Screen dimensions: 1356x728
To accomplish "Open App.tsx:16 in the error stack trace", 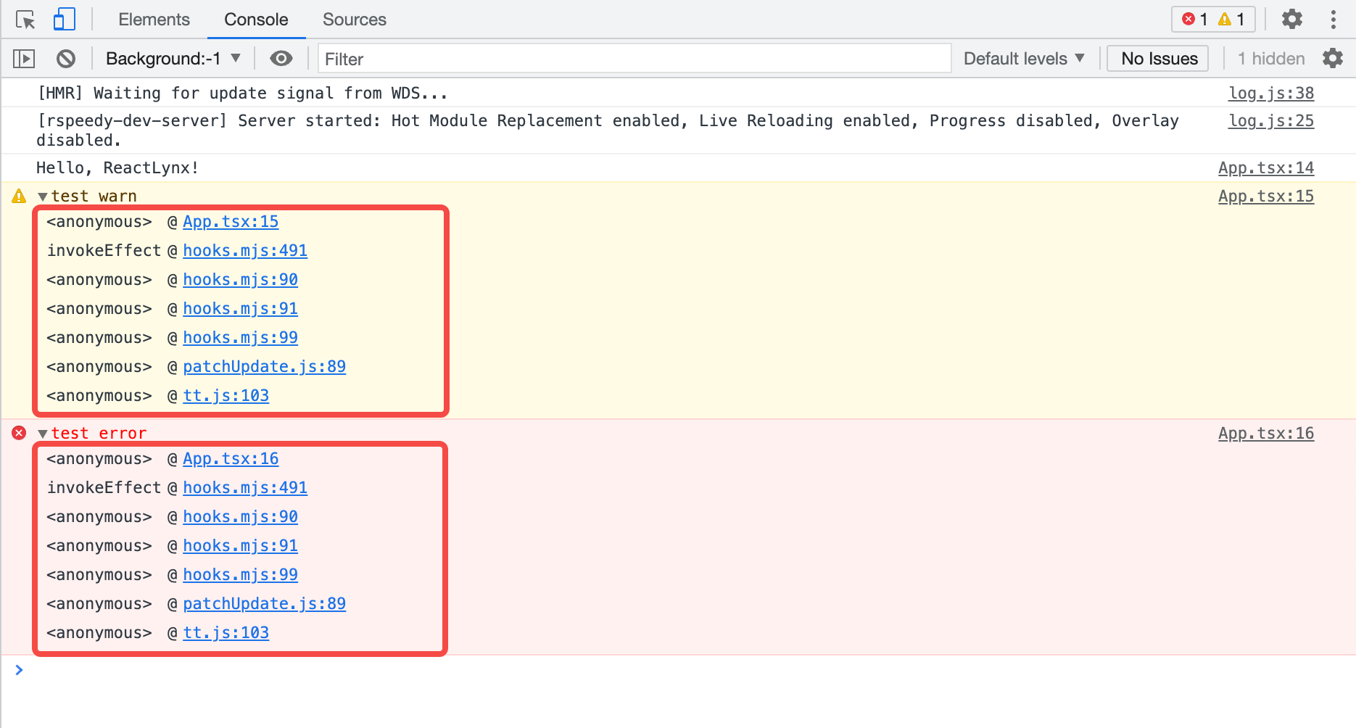I will (x=231, y=459).
